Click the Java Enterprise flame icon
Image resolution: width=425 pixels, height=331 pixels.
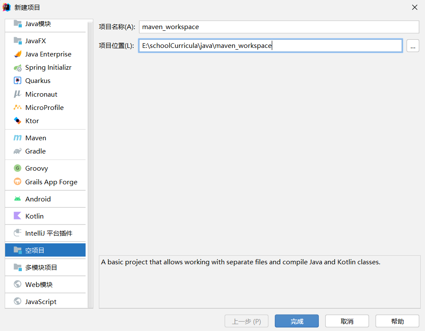[18, 54]
